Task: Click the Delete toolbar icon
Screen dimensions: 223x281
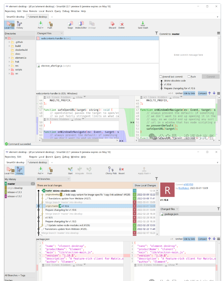Action: coord(122,25)
